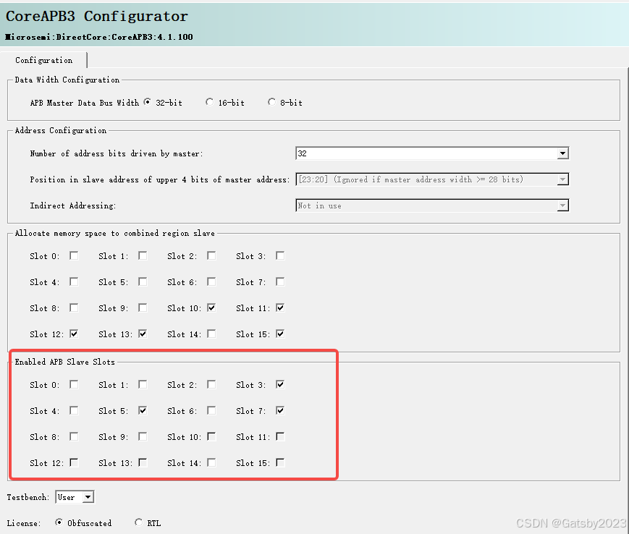
Task: Check Slot 4 in combined region slave
Action: pyautogui.click(x=74, y=282)
